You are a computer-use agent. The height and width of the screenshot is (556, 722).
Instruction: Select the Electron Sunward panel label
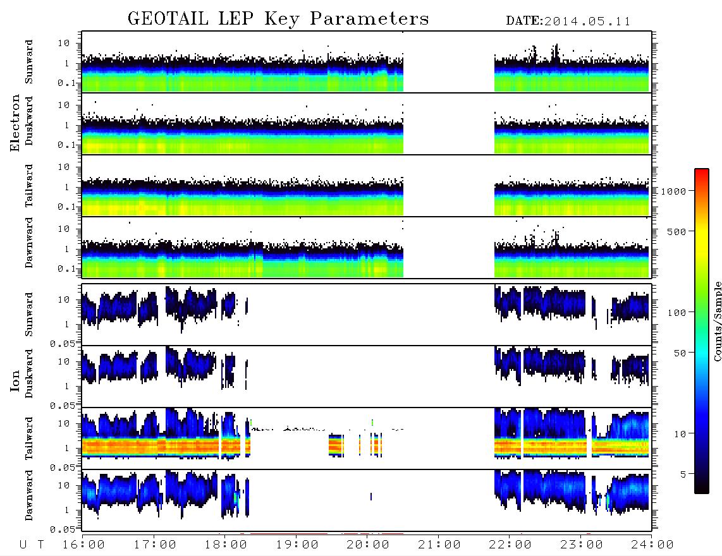click(29, 62)
